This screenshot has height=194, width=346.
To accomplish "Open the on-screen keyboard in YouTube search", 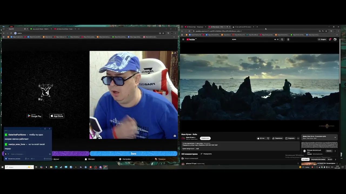I will click(275, 39).
